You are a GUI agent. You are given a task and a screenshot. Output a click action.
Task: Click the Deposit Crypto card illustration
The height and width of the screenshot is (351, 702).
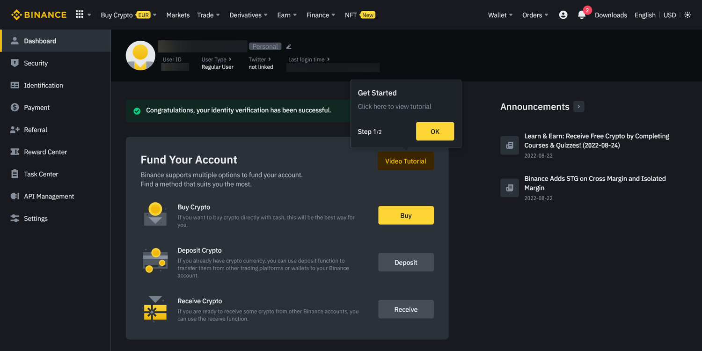tap(155, 260)
